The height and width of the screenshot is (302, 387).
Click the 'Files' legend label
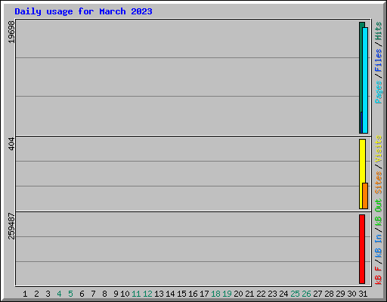379,60
